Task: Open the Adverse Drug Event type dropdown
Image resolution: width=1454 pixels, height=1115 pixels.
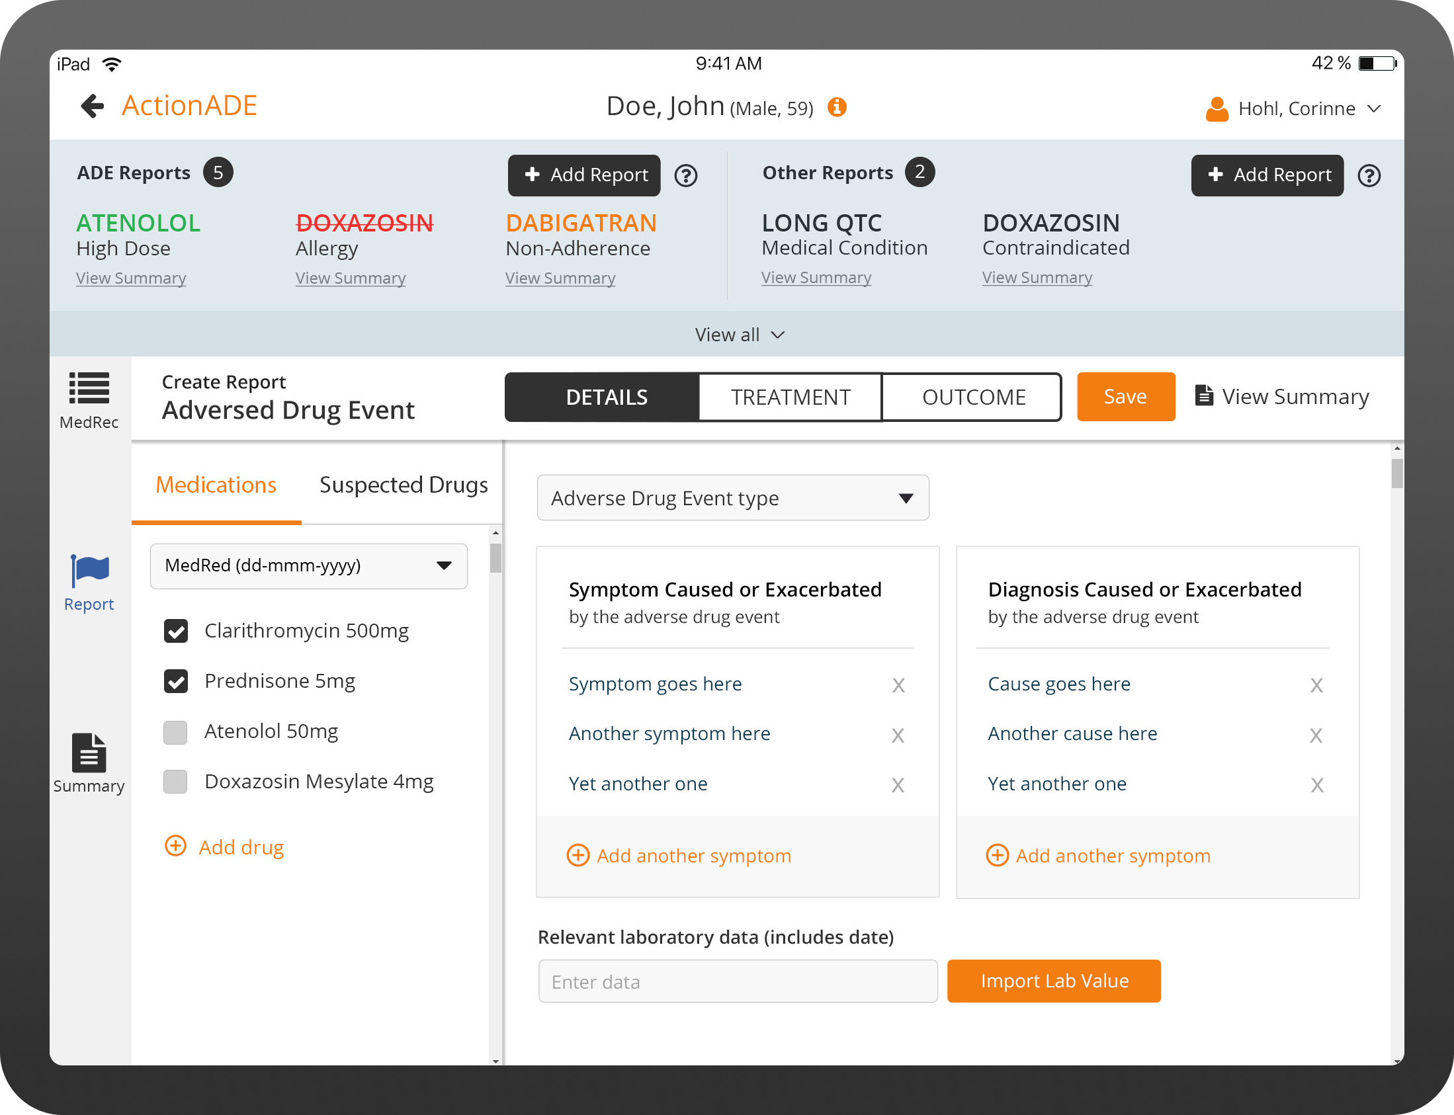Action: point(733,498)
